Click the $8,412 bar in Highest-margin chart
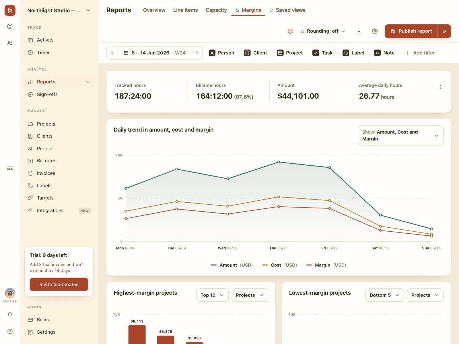This screenshot has height=344, width=459. 137,335
